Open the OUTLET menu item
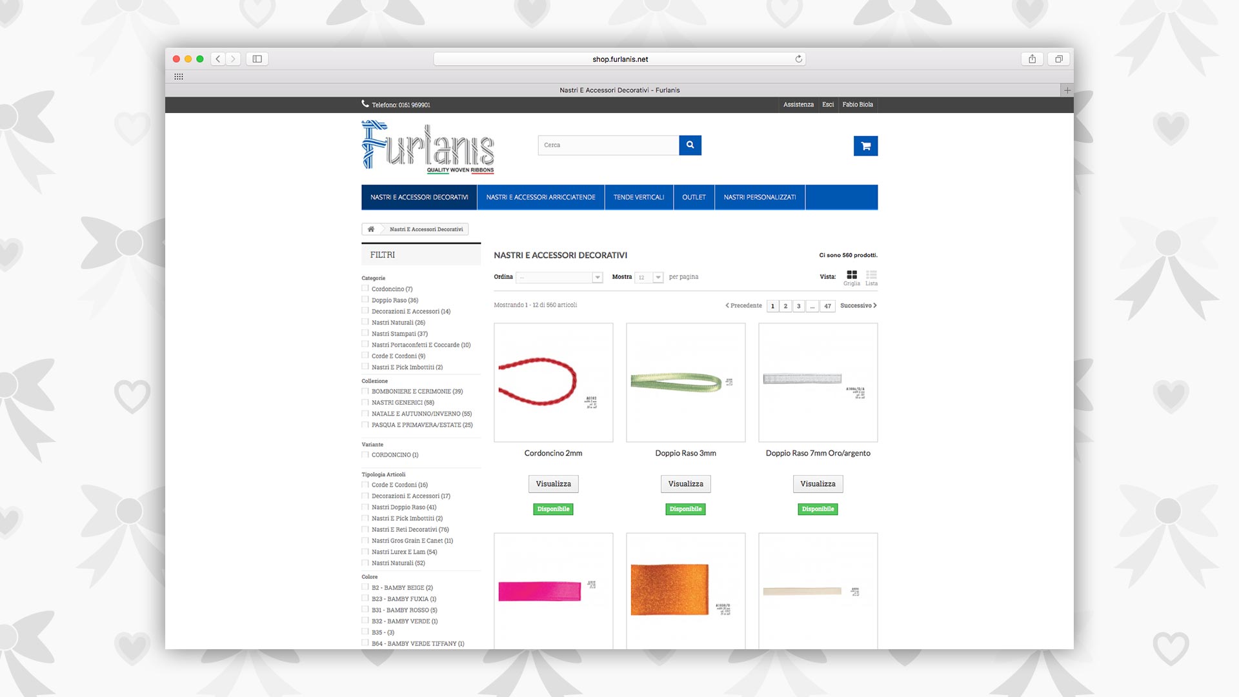Image resolution: width=1239 pixels, height=697 pixels. pyautogui.click(x=694, y=197)
